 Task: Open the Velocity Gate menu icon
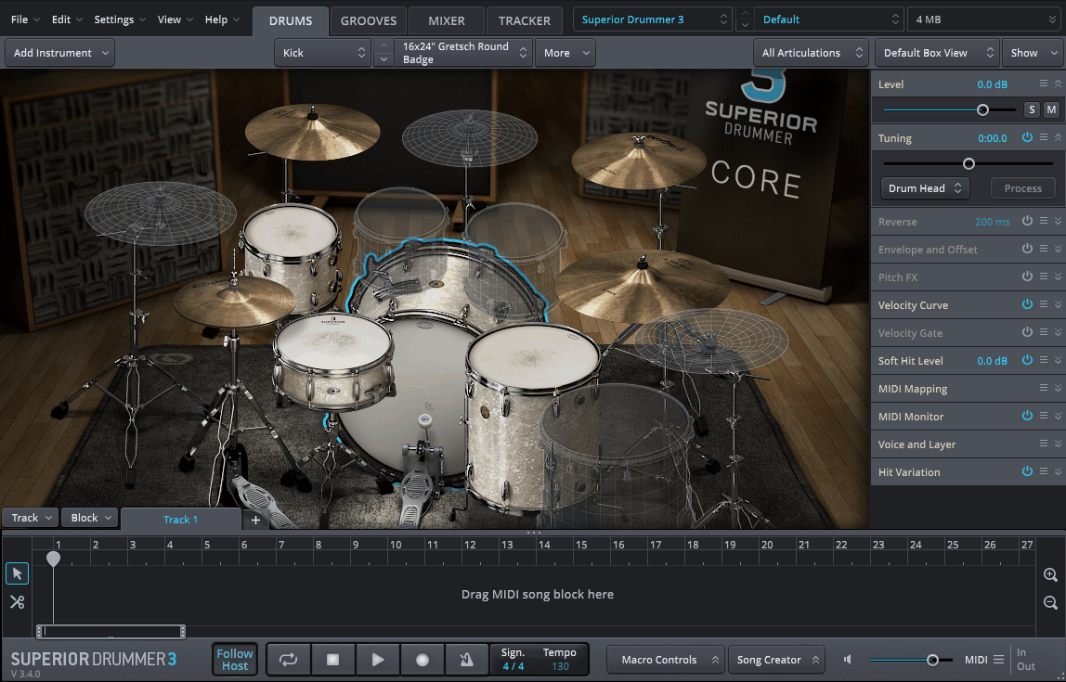pyautogui.click(x=1044, y=332)
